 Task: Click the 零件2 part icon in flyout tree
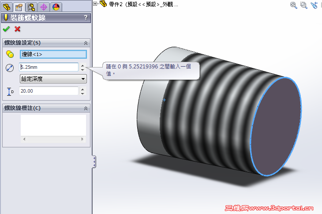click(103, 4)
